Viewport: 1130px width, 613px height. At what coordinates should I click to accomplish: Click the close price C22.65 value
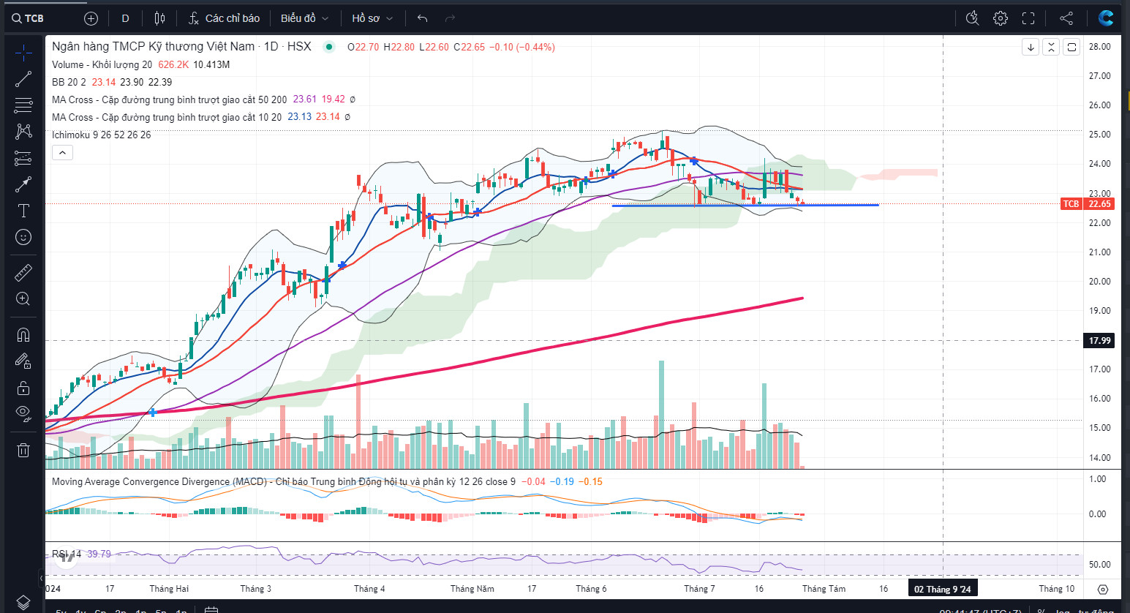pyautogui.click(x=469, y=47)
